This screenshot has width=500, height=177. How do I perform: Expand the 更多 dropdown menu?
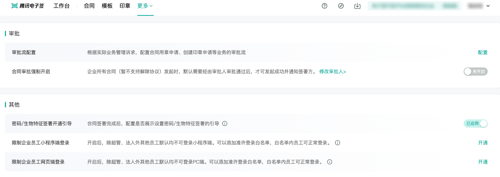[145, 6]
